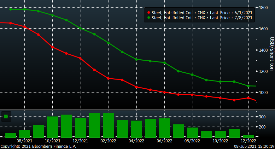Image resolution: width=275 pixels, height=149 pixels.
Task: Select first green curve data point at top left
Action: [x=10, y=9]
